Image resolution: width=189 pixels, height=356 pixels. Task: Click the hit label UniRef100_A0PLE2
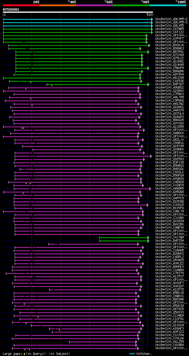click(x=170, y=263)
